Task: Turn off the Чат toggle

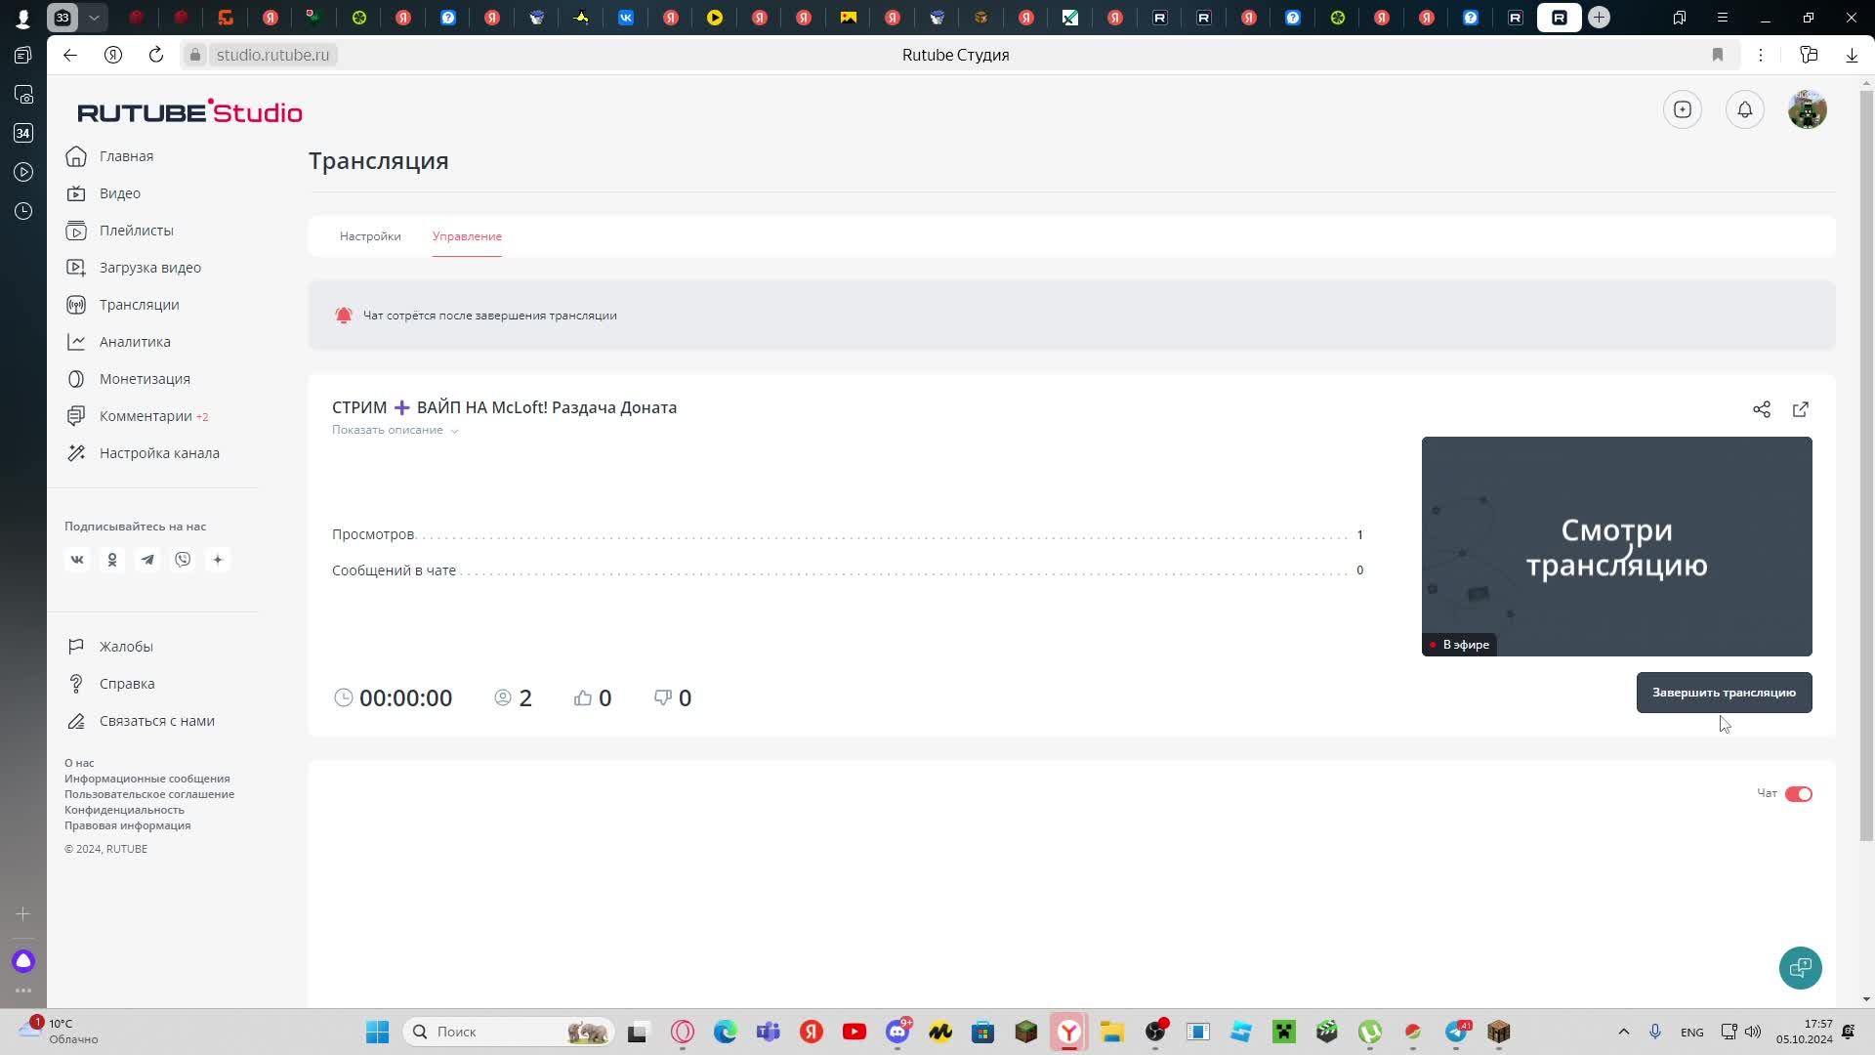Action: 1798,794
